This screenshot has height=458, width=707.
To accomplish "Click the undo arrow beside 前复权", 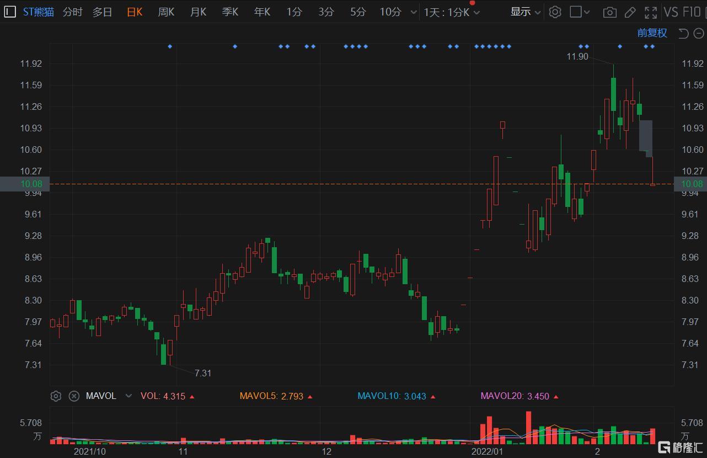I will [683, 34].
